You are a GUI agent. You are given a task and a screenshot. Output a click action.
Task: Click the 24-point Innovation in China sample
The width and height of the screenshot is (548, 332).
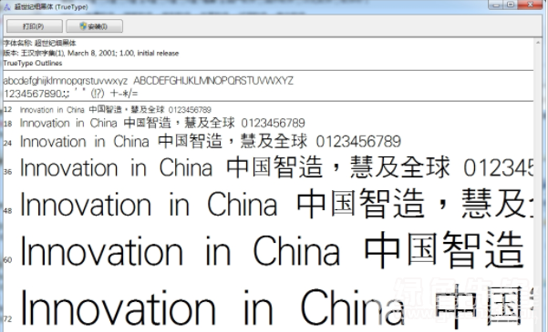click(211, 141)
